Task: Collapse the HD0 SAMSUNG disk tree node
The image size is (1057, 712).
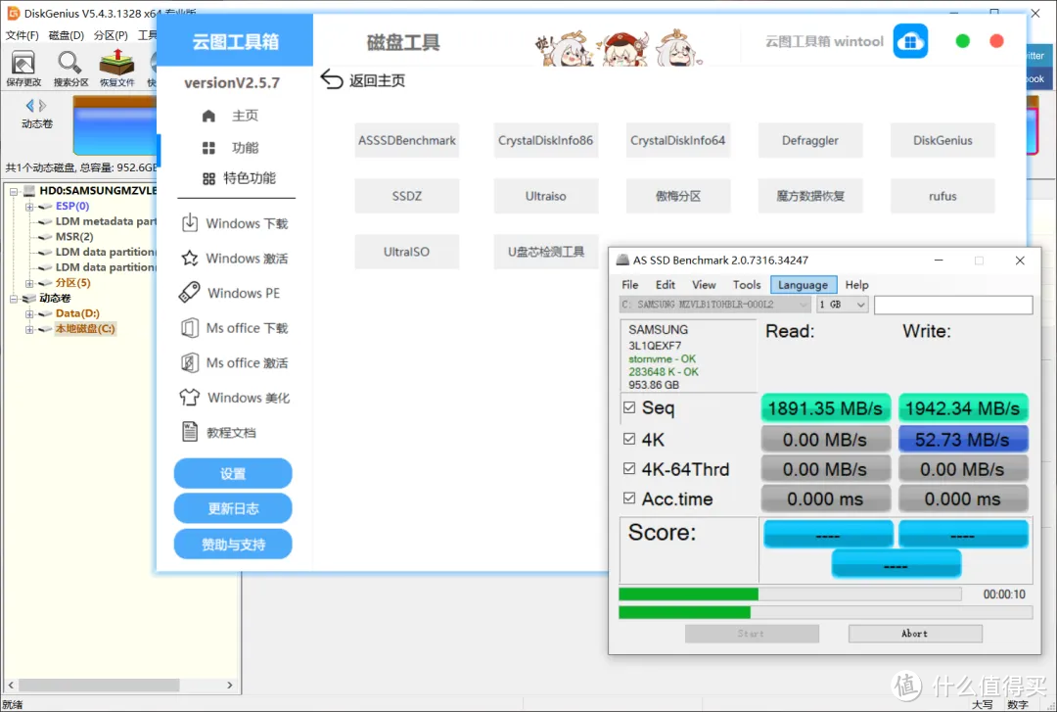Action: (x=14, y=192)
